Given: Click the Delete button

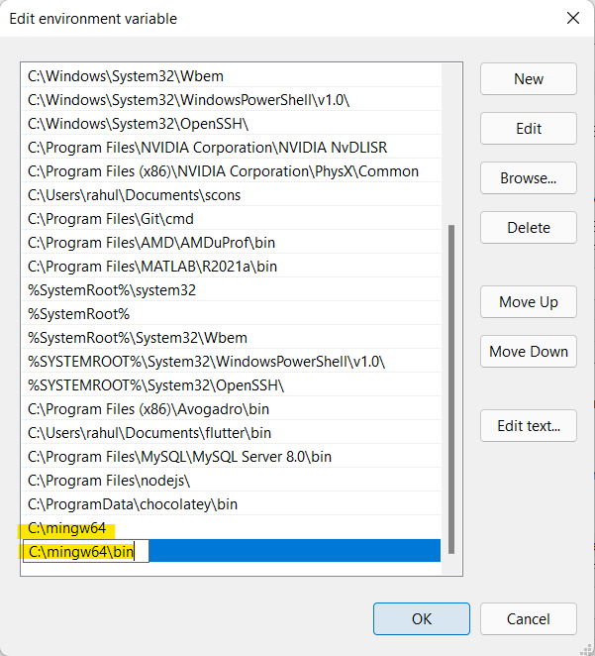Looking at the screenshot, I should tap(528, 227).
